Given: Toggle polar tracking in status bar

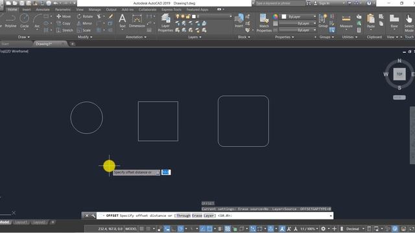Looking at the screenshot, I should coord(181,228).
